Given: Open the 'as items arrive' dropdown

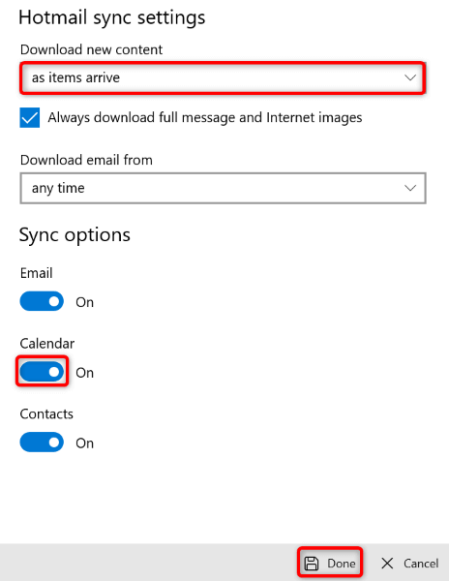Looking at the screenshot, I should point(223,77).
